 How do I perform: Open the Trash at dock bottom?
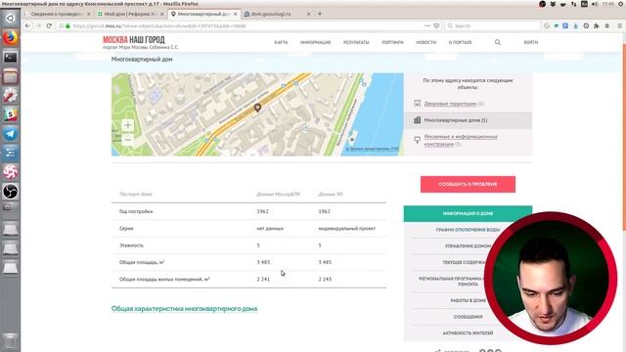[10, 341]
